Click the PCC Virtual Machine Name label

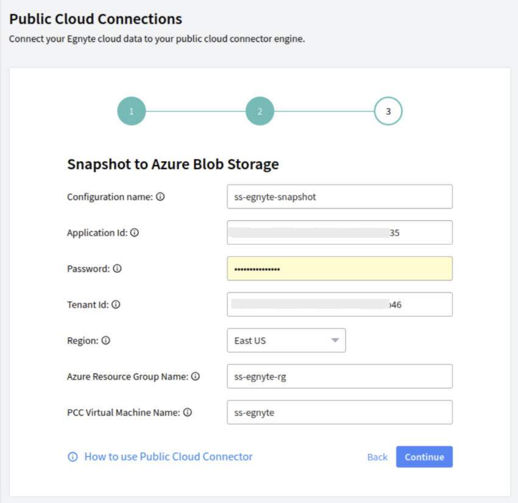point(124,413)
